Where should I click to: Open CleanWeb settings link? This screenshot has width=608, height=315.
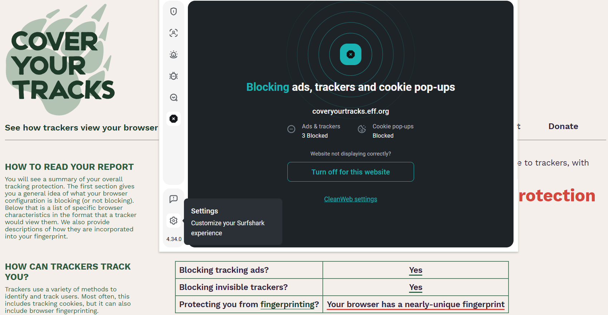(350, 199)
